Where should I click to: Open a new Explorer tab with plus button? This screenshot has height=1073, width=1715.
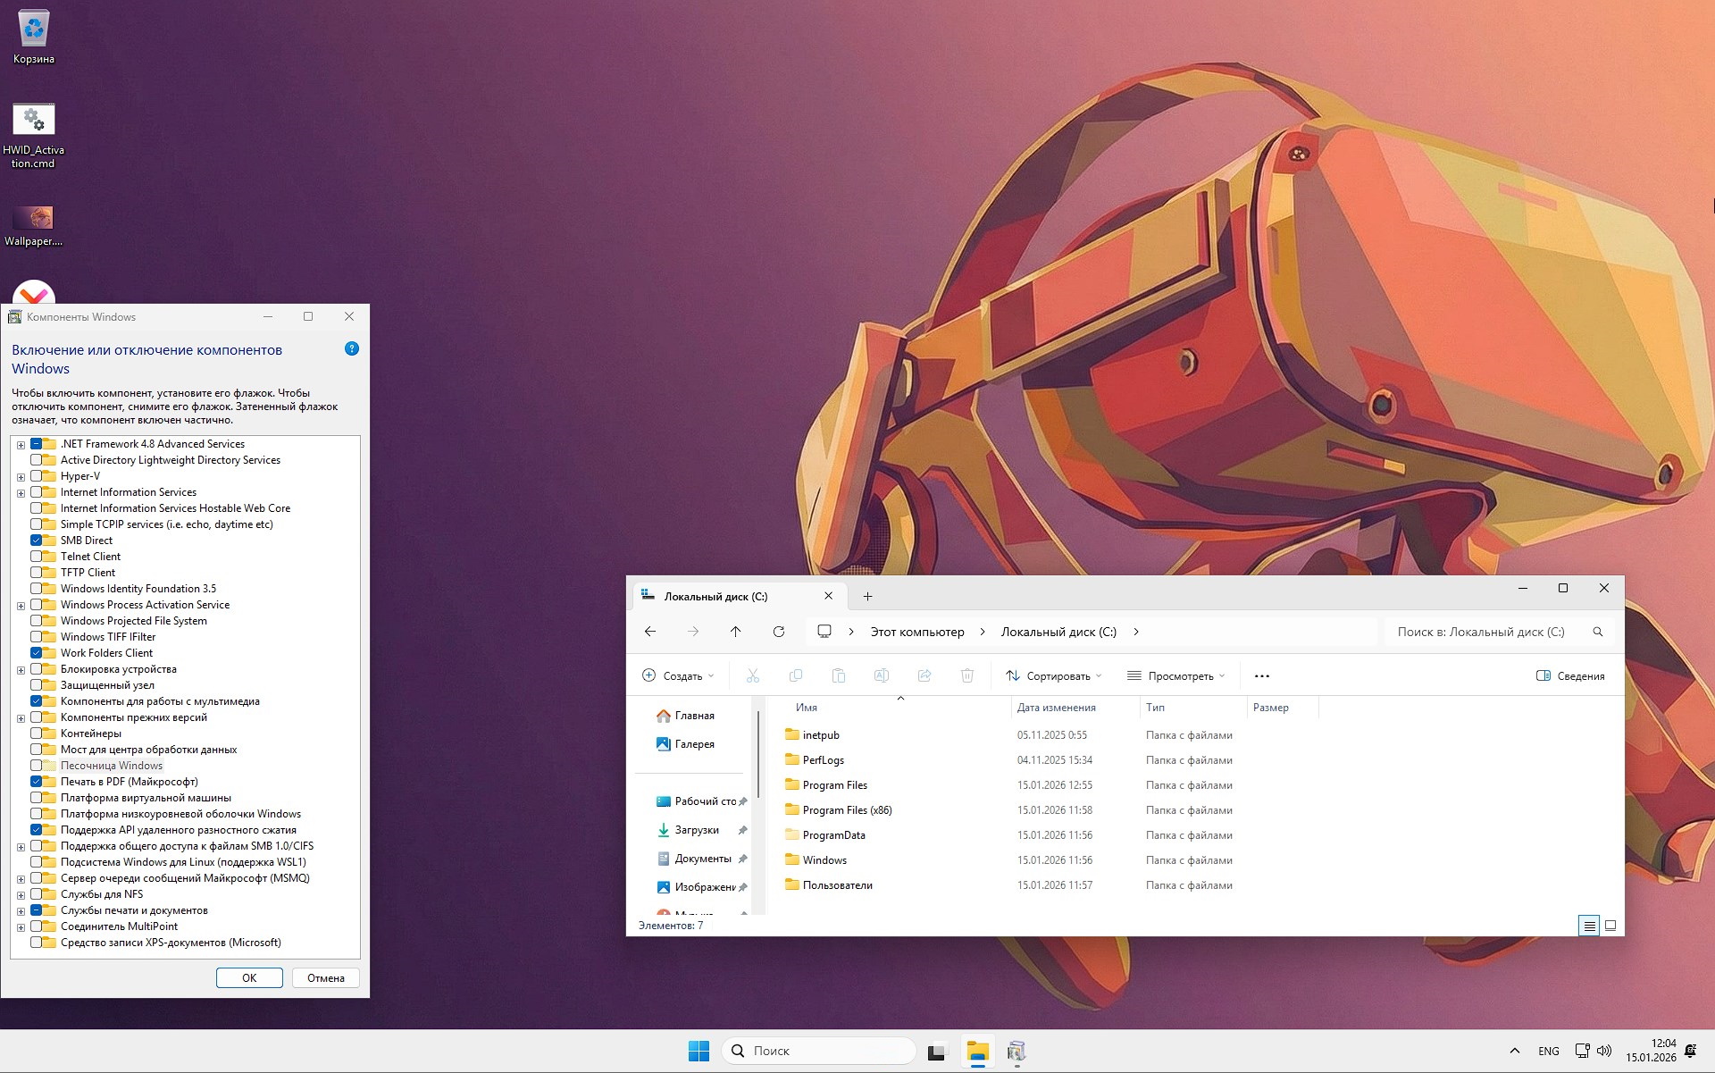(866, 596)
